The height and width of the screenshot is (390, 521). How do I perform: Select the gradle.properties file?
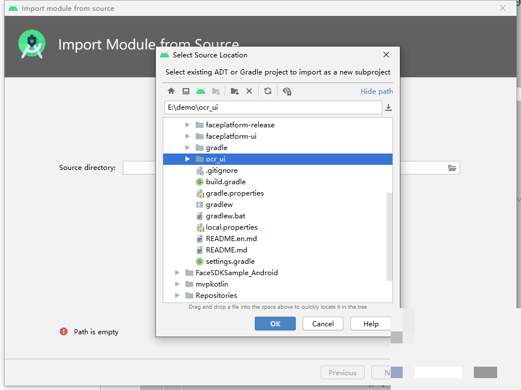tap(278, 193)
